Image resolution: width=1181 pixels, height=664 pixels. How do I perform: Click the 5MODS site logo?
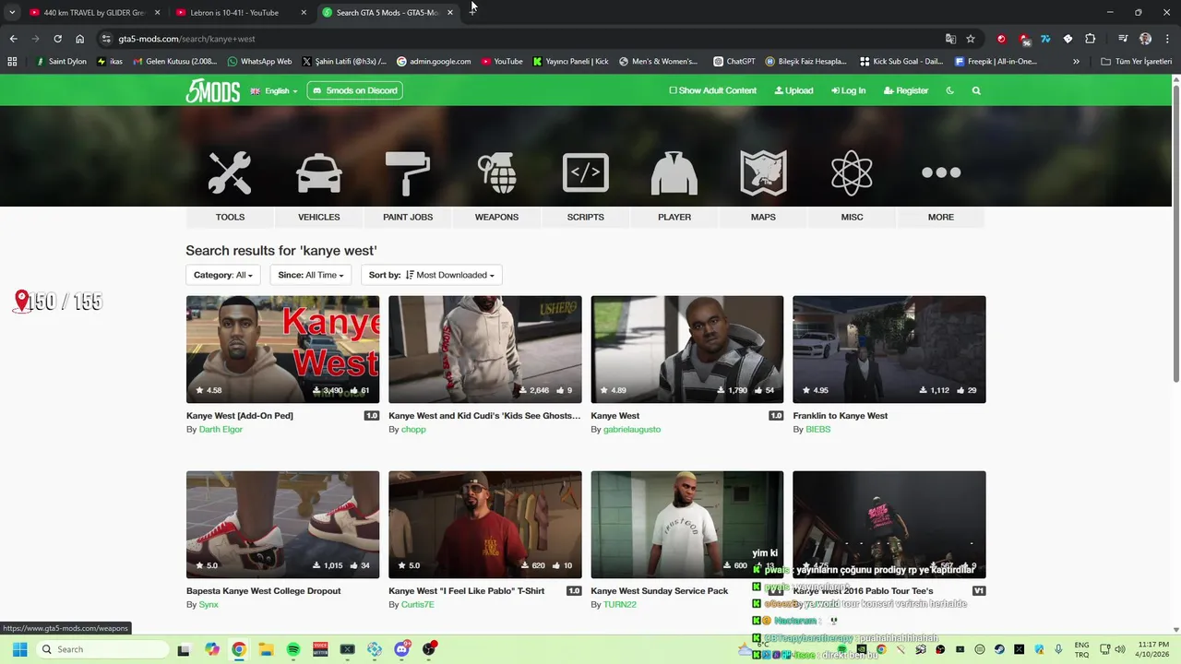[213, 90]
